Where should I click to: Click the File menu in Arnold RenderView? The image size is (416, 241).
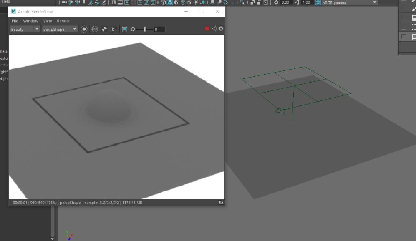tap(15, 21)
